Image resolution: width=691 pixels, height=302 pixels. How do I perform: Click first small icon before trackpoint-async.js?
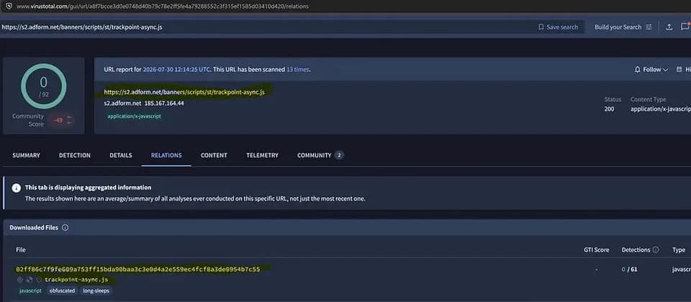coord(20,280)
